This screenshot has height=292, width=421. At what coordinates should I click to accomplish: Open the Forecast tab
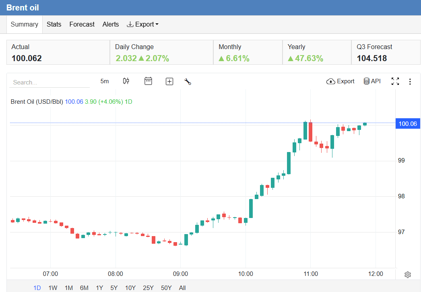[x=82, y=25]
